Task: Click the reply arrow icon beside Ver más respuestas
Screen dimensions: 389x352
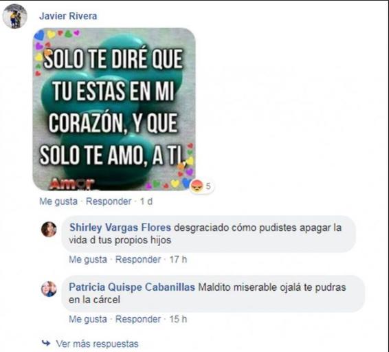Action: tap(46, 343)
